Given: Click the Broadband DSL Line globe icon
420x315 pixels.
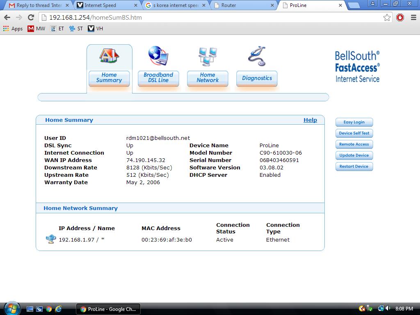Looking at the screenshot, I should coord(158,56).
